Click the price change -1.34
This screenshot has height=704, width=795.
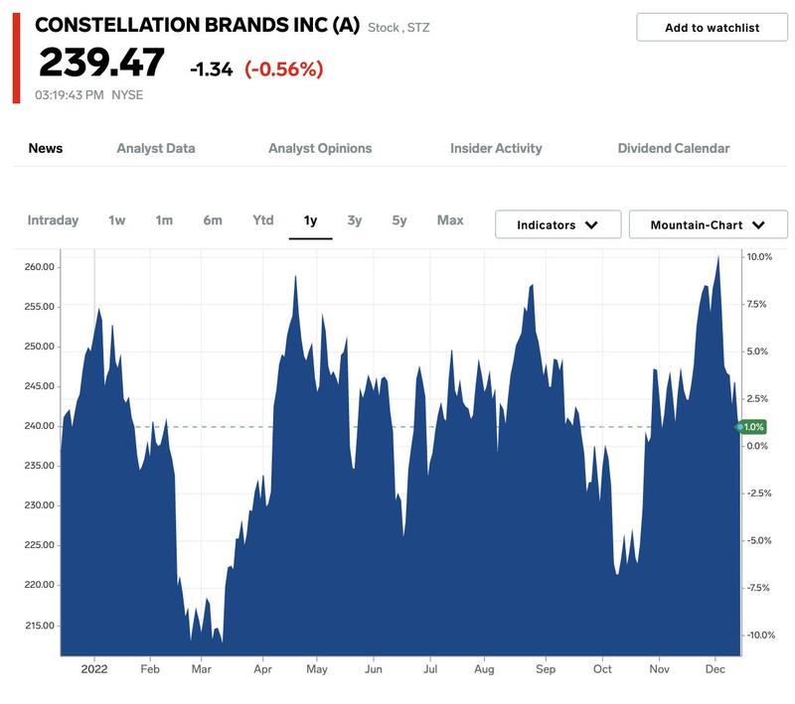[212, 70]
